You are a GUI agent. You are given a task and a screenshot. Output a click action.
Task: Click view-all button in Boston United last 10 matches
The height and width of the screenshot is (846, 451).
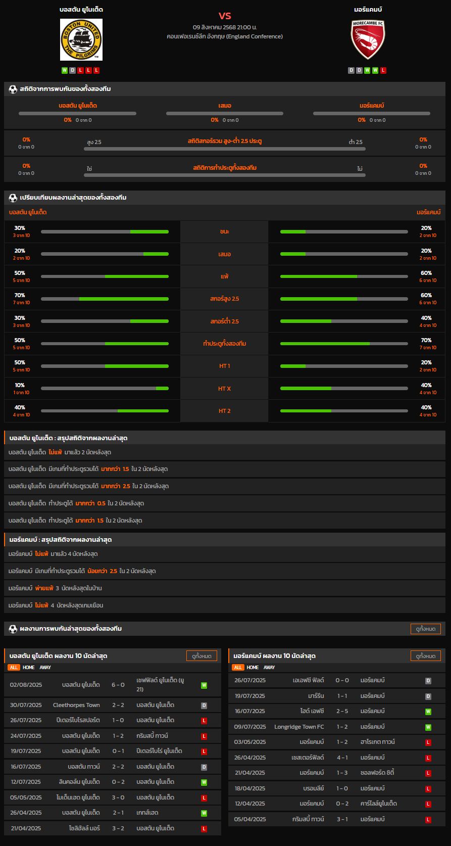pyautogui.click(x=202, y=656)
